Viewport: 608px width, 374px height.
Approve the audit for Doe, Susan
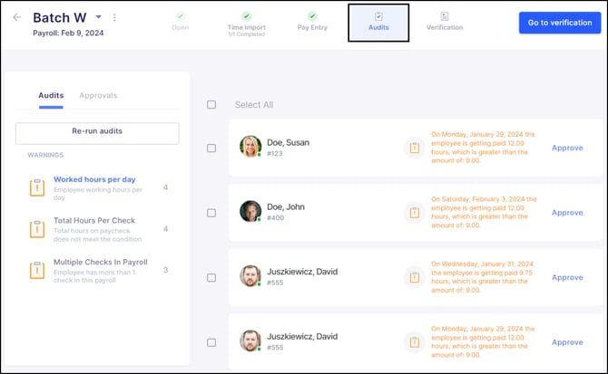[567, 149]
